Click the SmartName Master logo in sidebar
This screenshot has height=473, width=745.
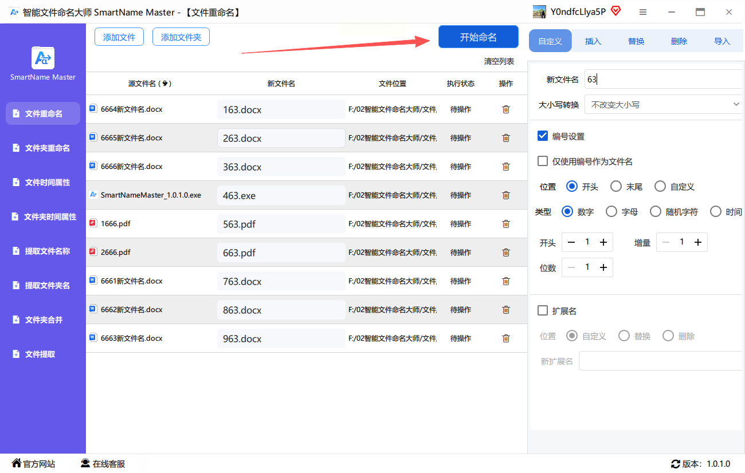point(43,58)
